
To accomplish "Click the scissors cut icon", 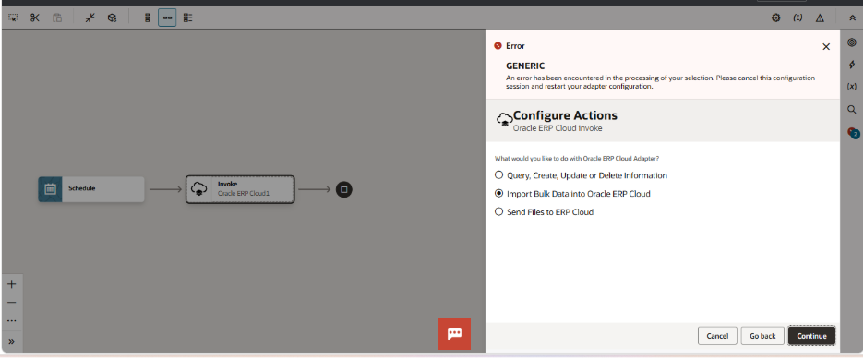I will click(x=35, y=18).
